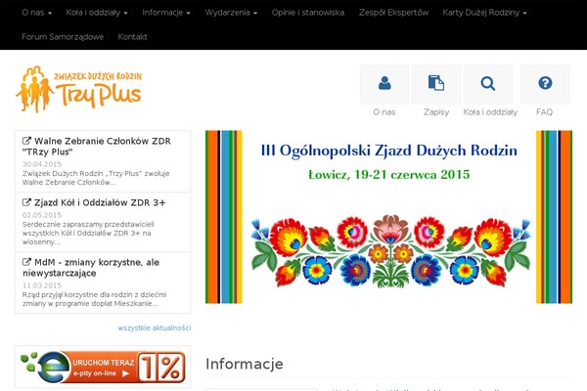
Task: Click the Koła i oddziały magnifier icon
Action: click(x=488, y=84)
